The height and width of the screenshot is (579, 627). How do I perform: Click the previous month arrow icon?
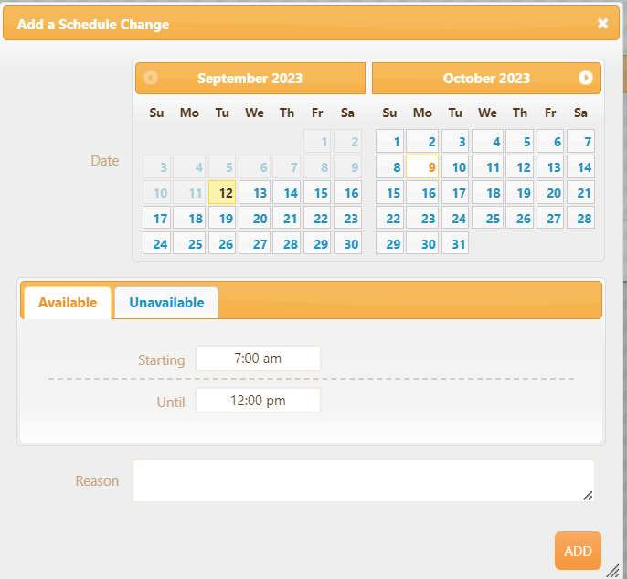151,78
